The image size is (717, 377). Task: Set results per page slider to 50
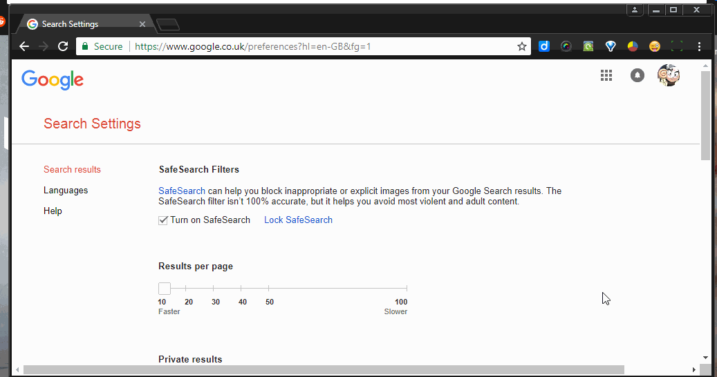[x=268, y=289]
